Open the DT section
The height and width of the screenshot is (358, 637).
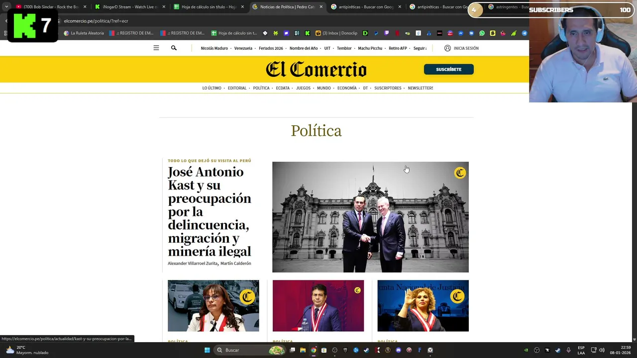pos(365,88)
